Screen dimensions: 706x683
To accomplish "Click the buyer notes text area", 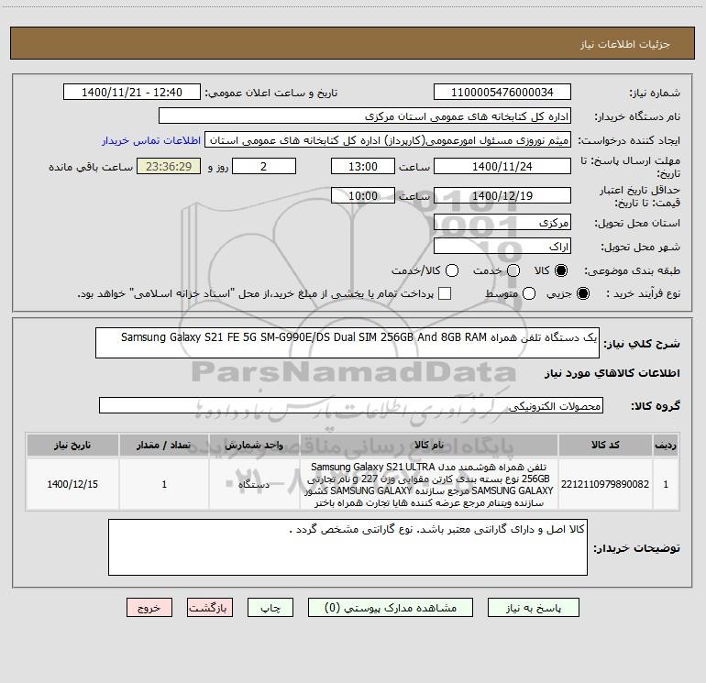I will [x=347, y=547].
